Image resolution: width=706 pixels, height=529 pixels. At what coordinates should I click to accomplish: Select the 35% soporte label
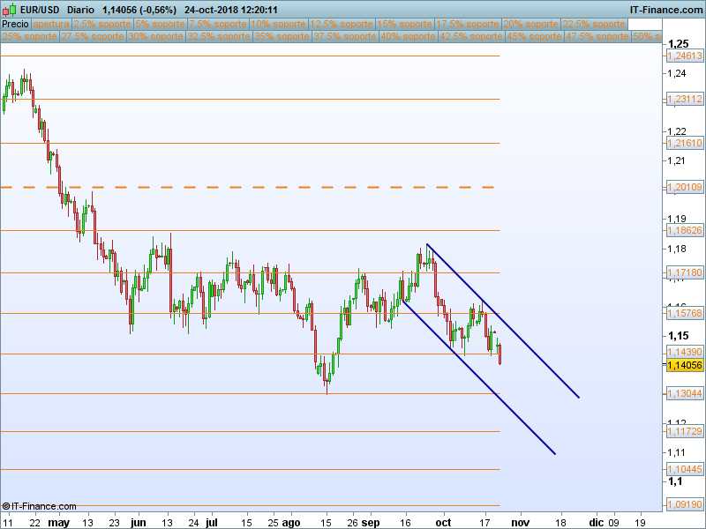click(282, 36)
